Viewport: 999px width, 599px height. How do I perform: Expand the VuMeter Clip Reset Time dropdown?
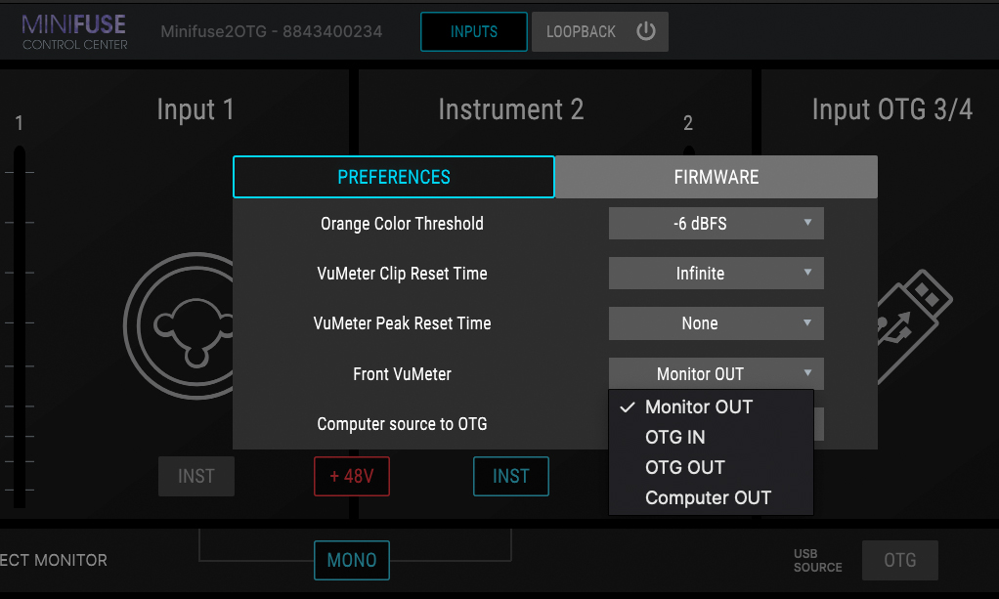coord(716,274)
